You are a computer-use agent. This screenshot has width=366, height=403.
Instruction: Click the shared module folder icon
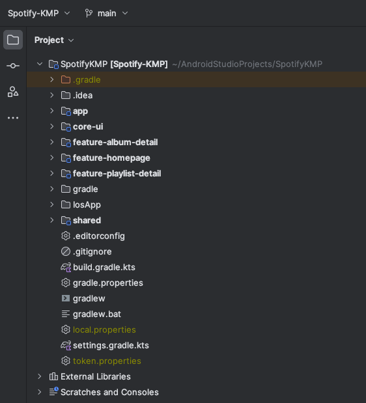(66, 221)
